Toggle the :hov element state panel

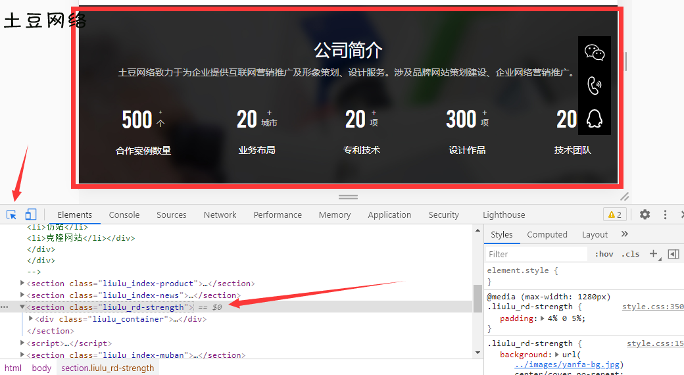(604, 254)
